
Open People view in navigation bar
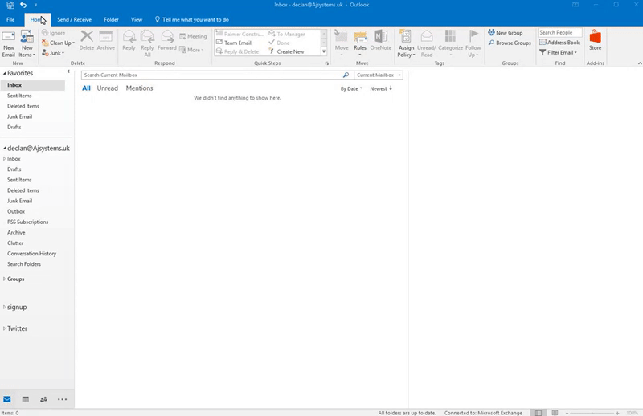tap(43, 399)
